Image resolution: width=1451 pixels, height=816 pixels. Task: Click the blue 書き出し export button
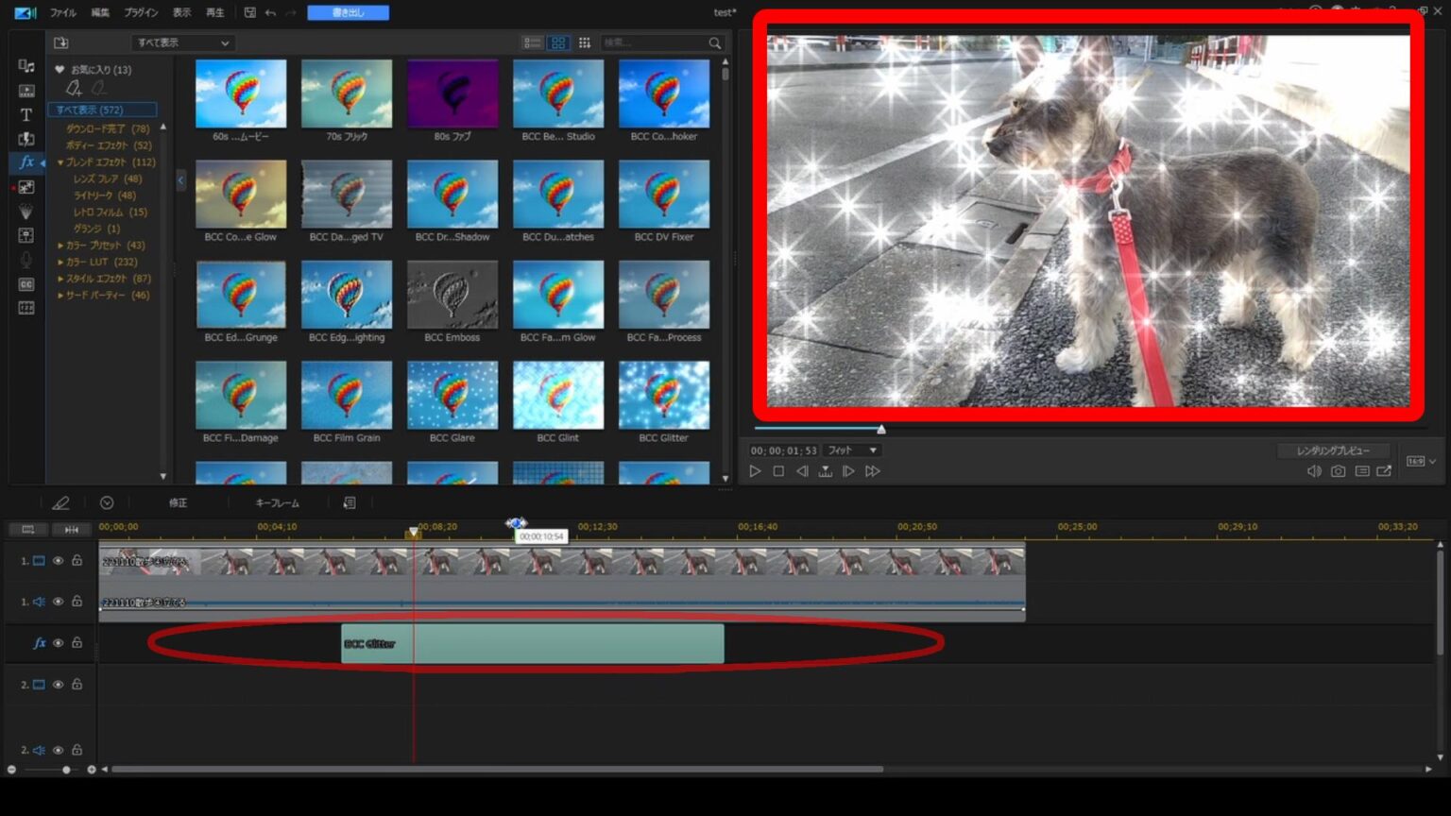(348, 12)
